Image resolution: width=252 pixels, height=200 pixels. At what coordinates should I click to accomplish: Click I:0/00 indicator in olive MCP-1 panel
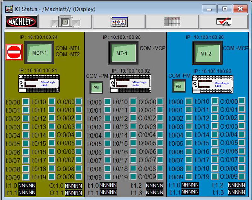(26, 102)
